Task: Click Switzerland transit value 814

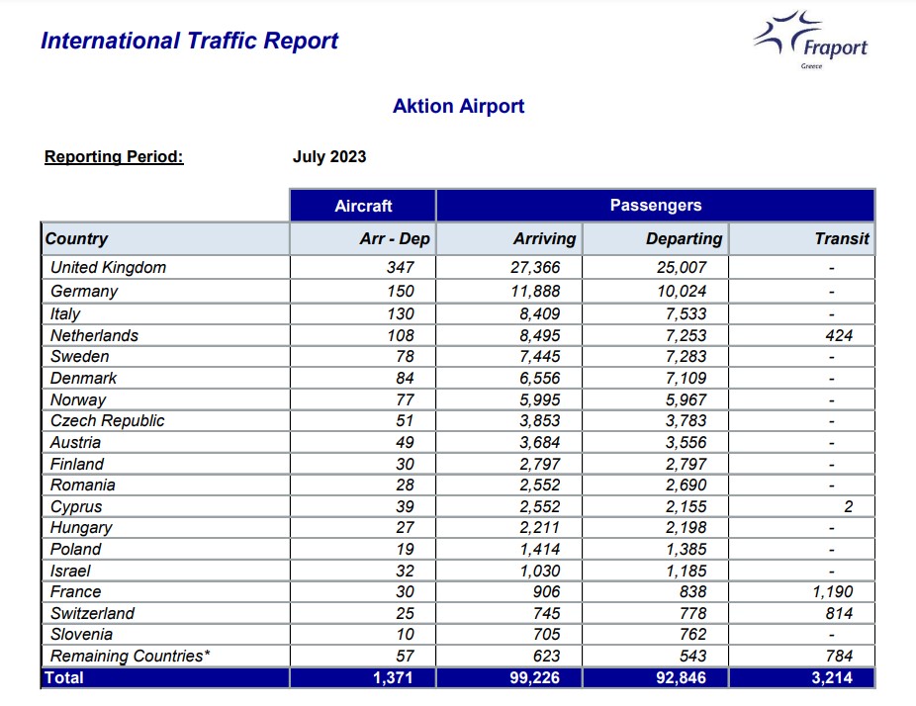Action: click(839, 613)
